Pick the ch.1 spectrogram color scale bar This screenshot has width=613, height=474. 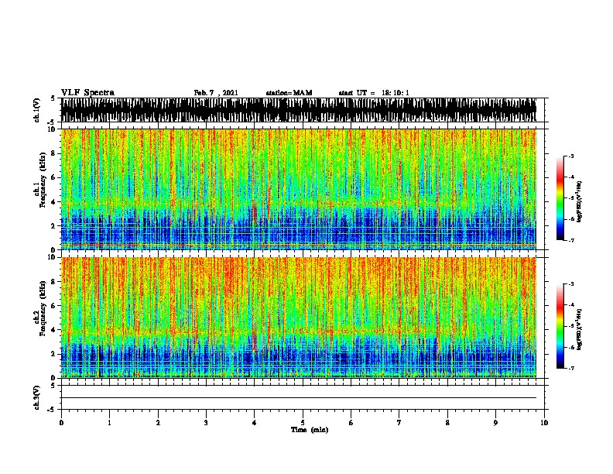[x=560, y=198]
